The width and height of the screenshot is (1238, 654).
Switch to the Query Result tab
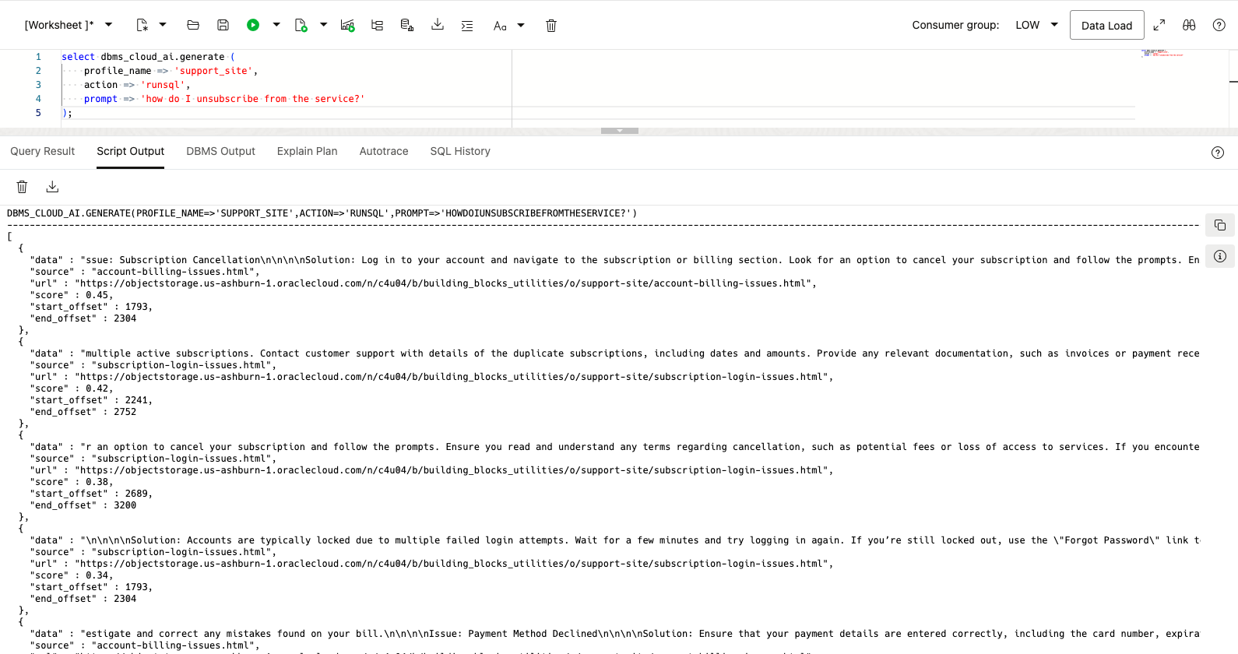pos(43,151)
